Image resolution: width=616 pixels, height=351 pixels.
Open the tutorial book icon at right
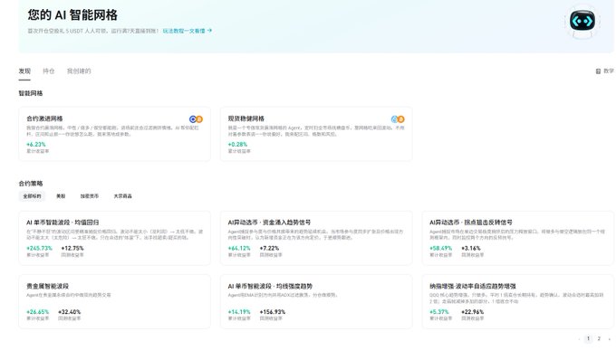coord(598,71)
